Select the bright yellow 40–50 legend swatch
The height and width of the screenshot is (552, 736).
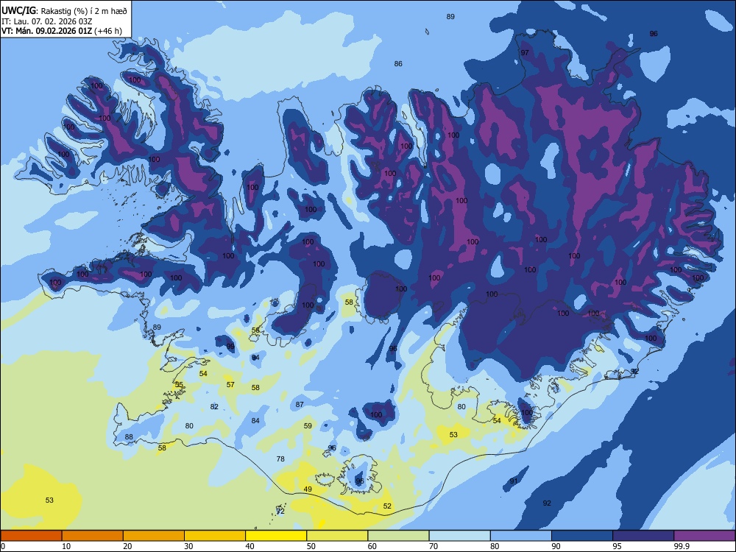tap(276, 536)
